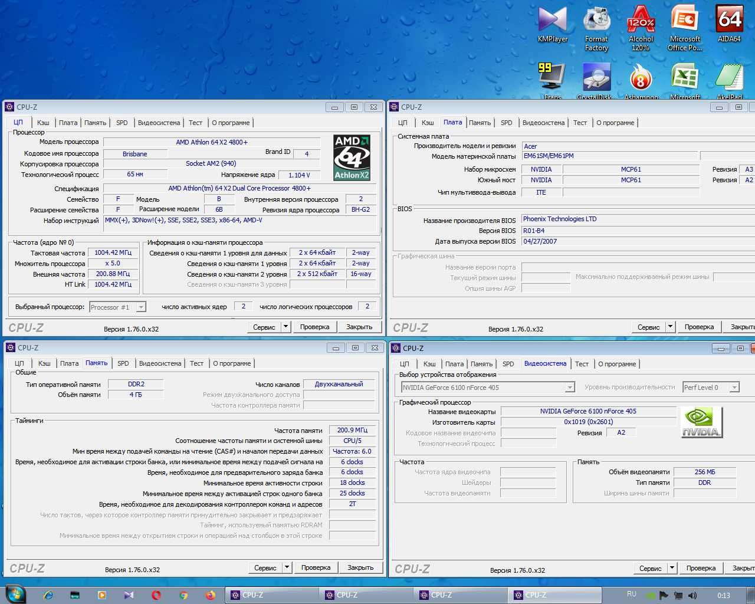Expand the Сервис arrow in the Плата window
Image resolution: width=755 pixels, height=604 pixels.
click(x=670, y=327)
